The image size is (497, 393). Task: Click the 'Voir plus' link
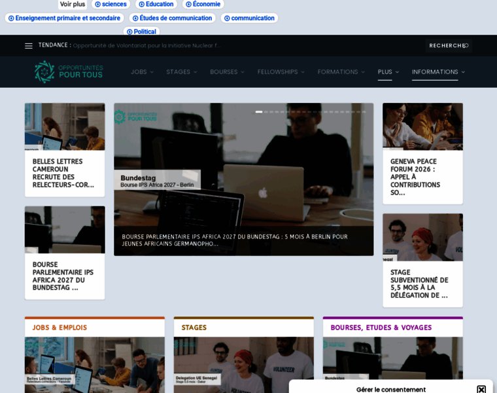pos(73,4)
